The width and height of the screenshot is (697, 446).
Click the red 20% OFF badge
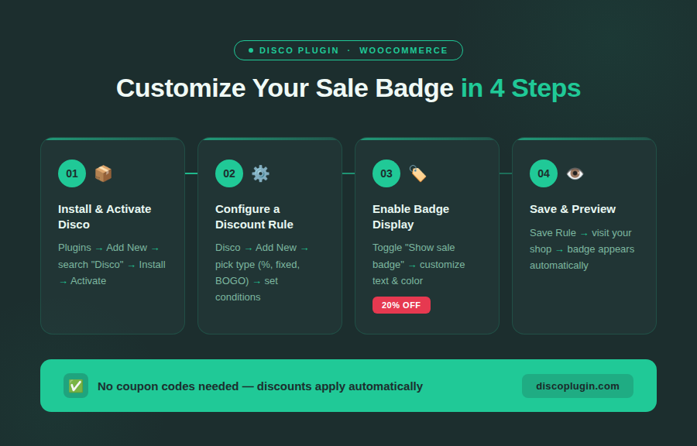point(401,305)
